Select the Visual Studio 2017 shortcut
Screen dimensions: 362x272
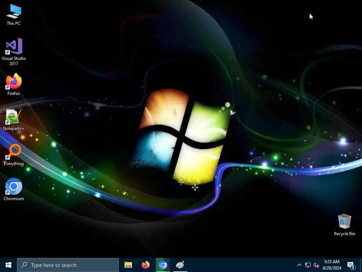14,51
